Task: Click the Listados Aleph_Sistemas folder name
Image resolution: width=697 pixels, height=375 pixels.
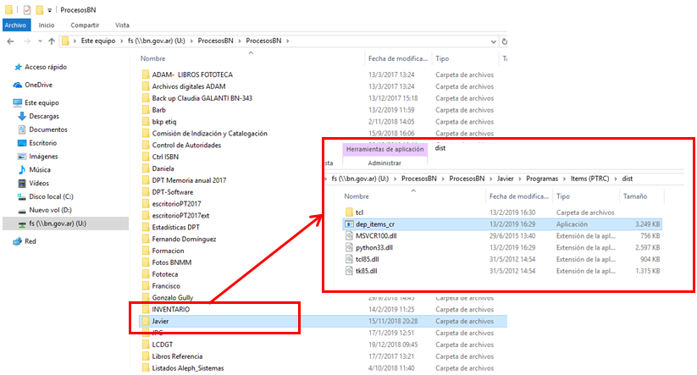Action: (x=188, y=368)
